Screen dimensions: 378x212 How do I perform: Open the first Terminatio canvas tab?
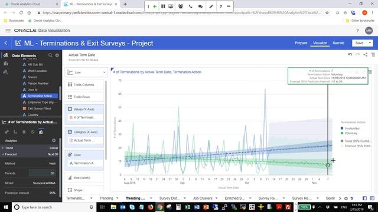pos(76,198)
